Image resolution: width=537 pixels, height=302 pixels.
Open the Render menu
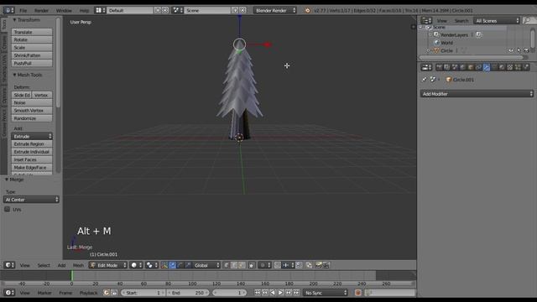pyautogui.click(x=41, y=10)
